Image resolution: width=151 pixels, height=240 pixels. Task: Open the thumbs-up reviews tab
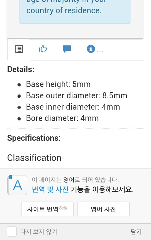[43, 49]
